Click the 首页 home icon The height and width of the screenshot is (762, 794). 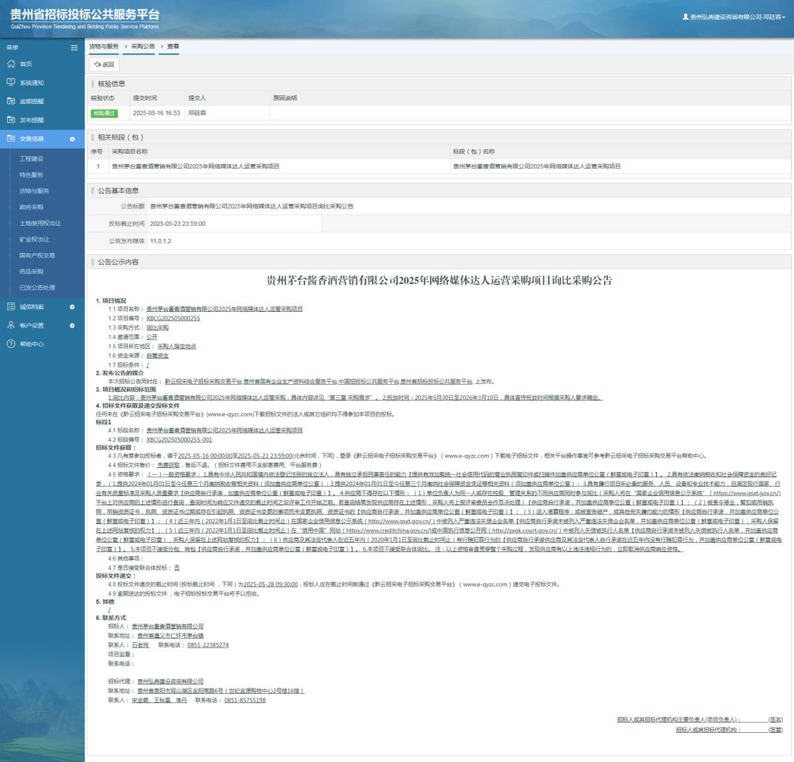click(11, 64)
